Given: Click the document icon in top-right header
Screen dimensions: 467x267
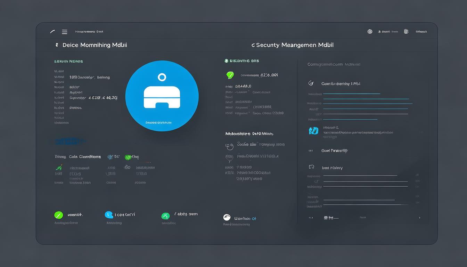Looking at the screenshot, I should pyautogui.click(x=406, y=32).
